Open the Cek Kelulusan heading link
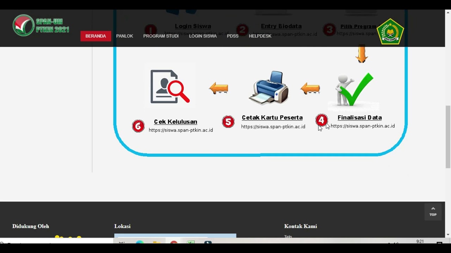This screenshot has height=253, width=451. pyautogui.click(x=175, y=122)
